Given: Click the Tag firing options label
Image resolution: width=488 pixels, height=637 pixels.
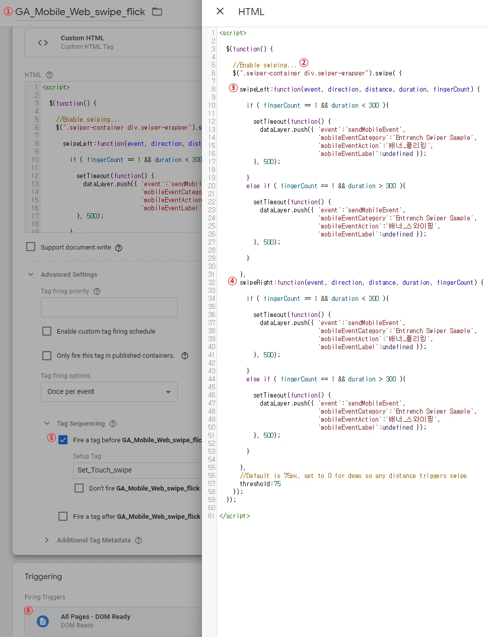Looking at the screenshot, I should tap(65, 376).
